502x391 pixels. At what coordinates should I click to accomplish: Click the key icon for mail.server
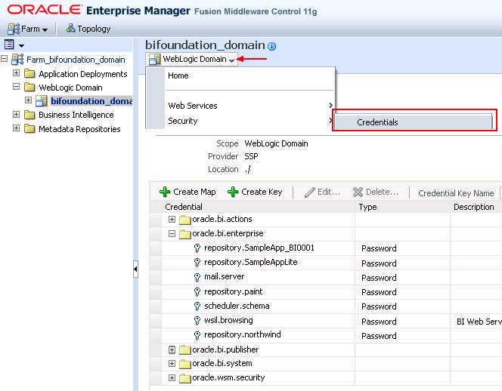point(197,278)
